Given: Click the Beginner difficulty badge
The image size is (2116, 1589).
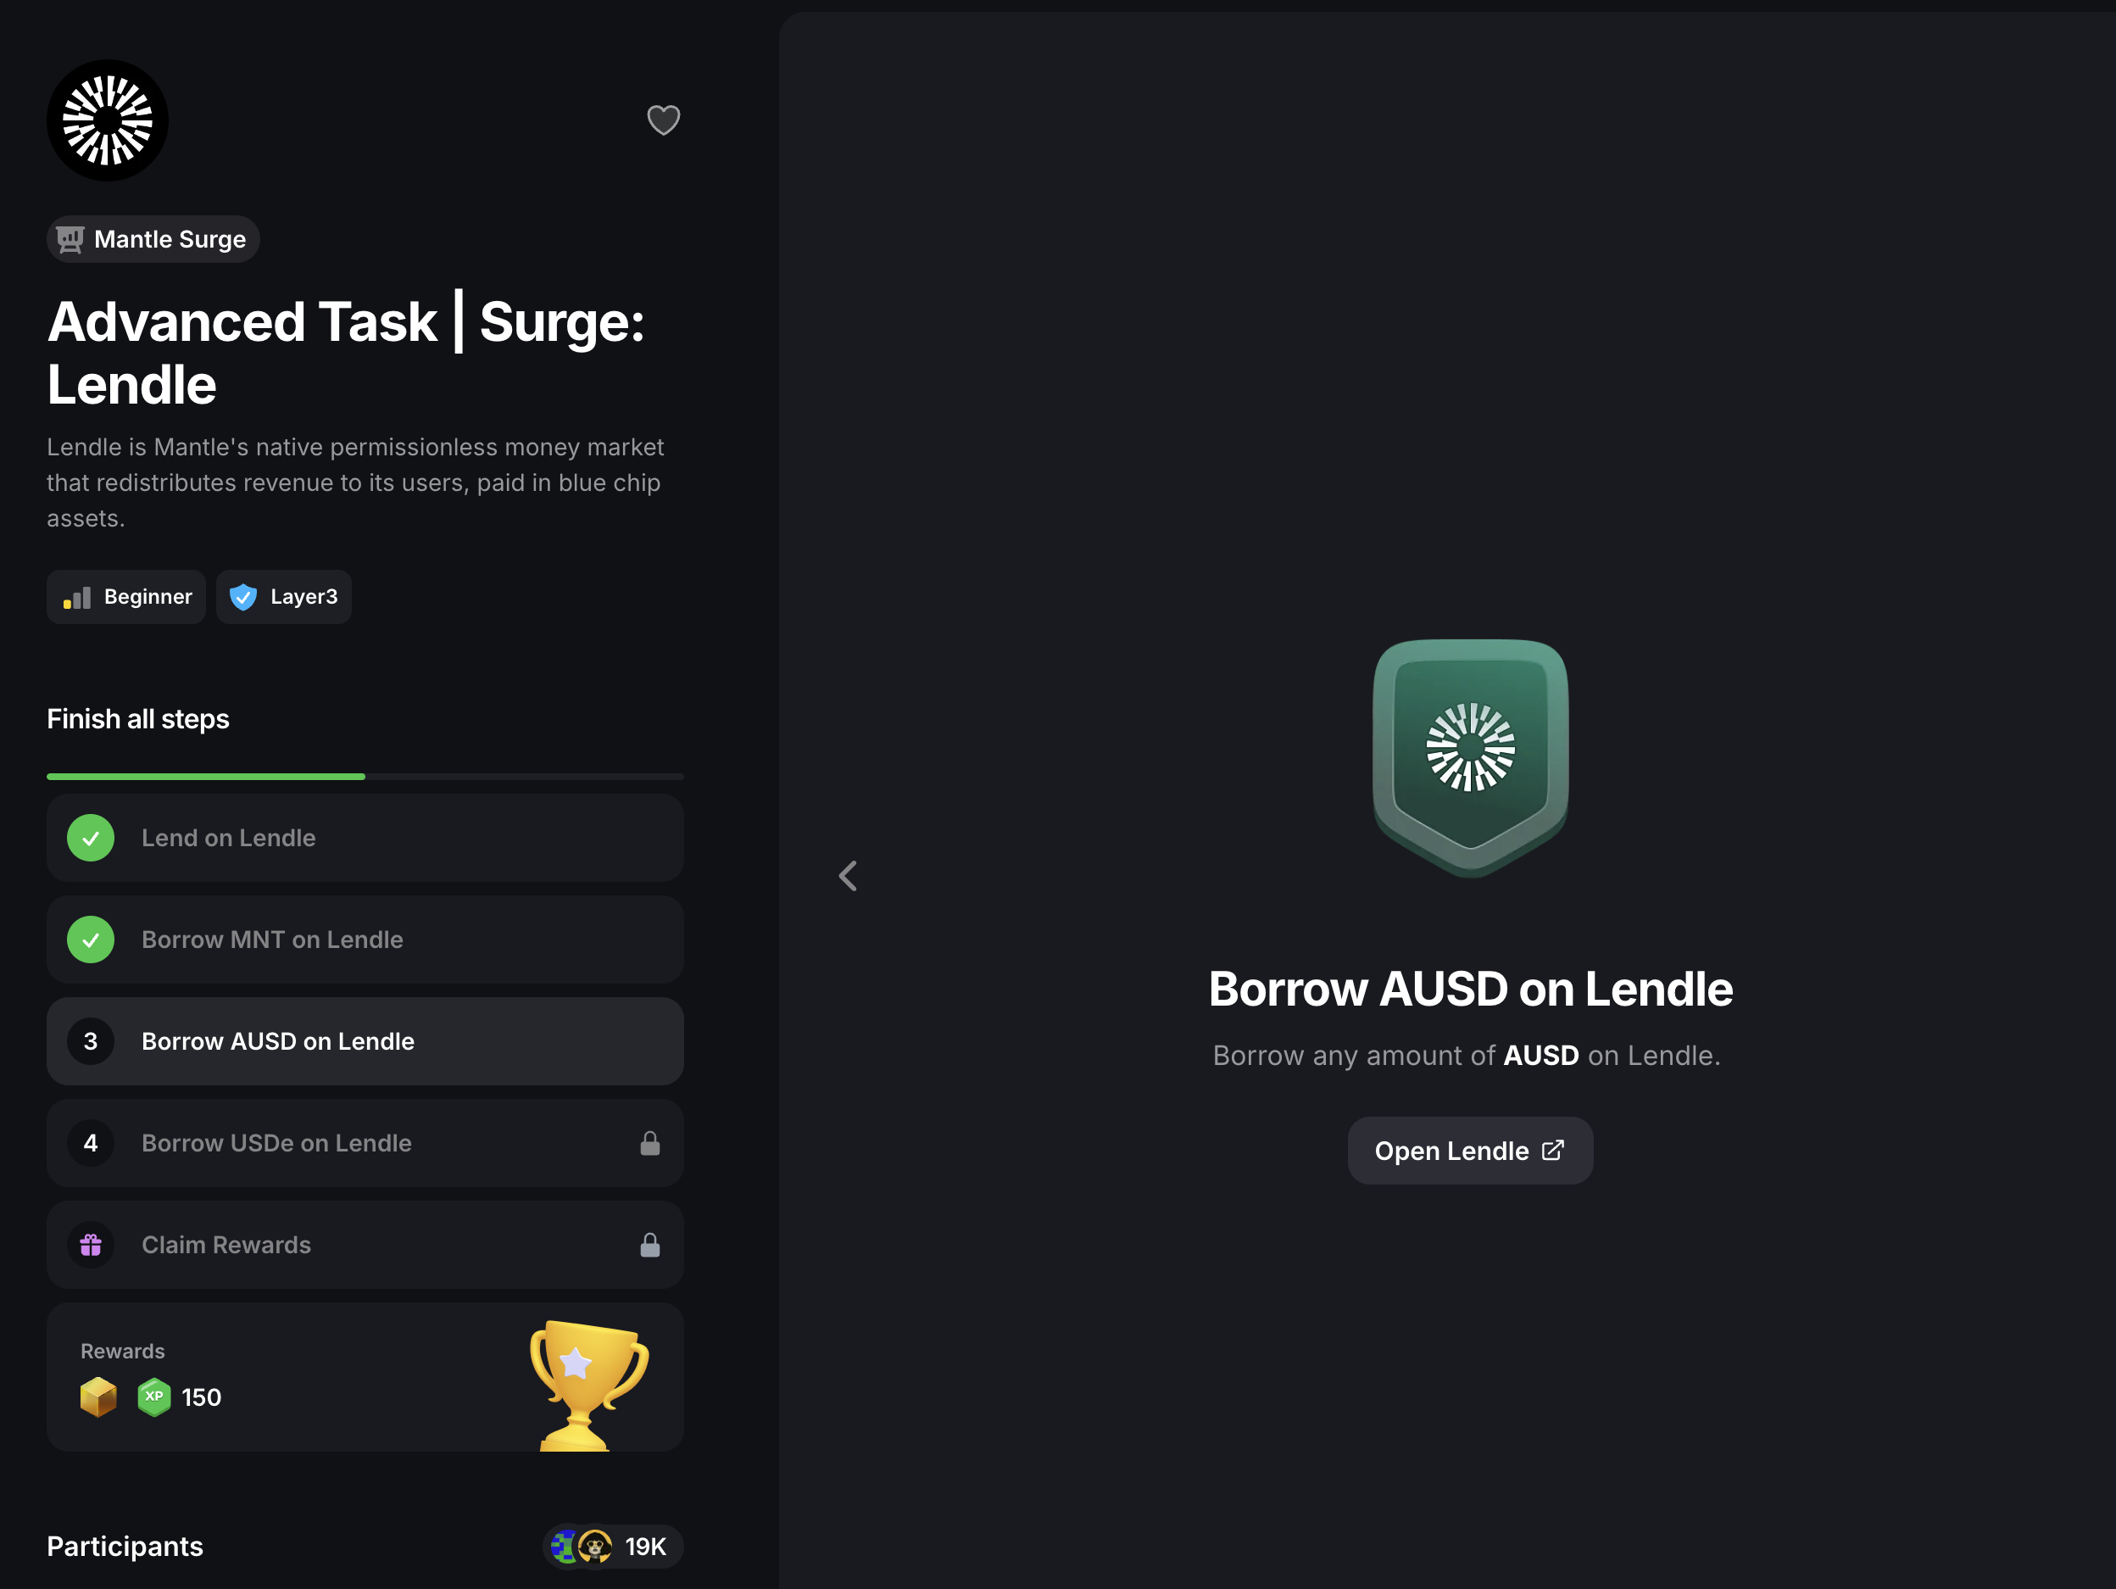Looking at the screenshot, I should coord(126,597).
